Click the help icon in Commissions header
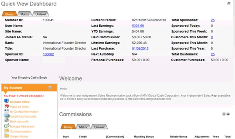Image resolution: width=235 pixels, height=139 pixels. tap(224, 114)
